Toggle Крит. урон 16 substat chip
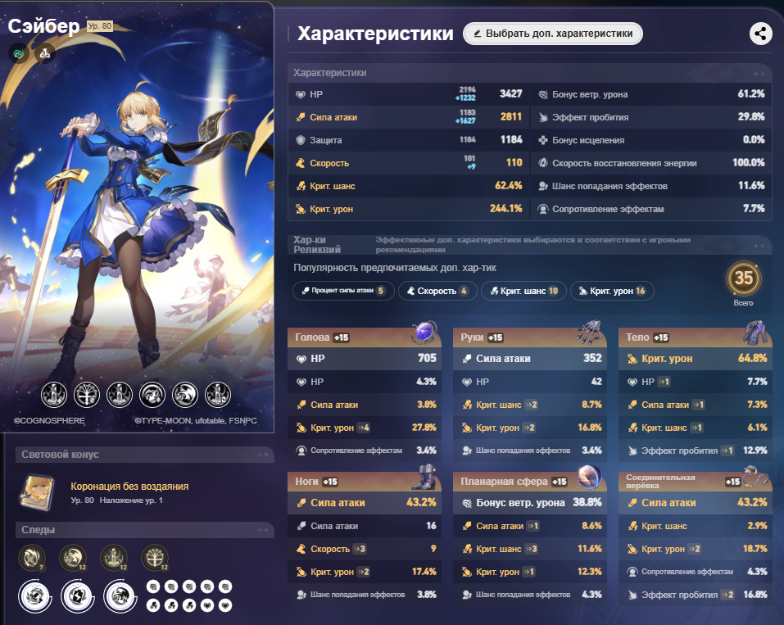The width and height of the screenshot is (784, 625). coord(612,291)
